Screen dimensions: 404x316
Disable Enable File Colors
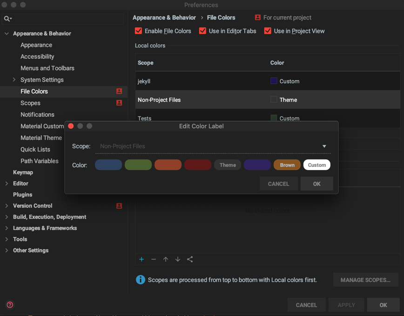(x=138, y=31)
